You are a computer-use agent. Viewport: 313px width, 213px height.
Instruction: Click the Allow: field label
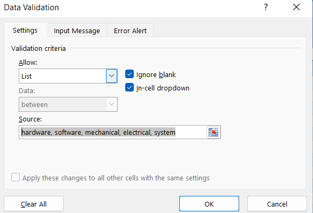click(x=28, y=62)
